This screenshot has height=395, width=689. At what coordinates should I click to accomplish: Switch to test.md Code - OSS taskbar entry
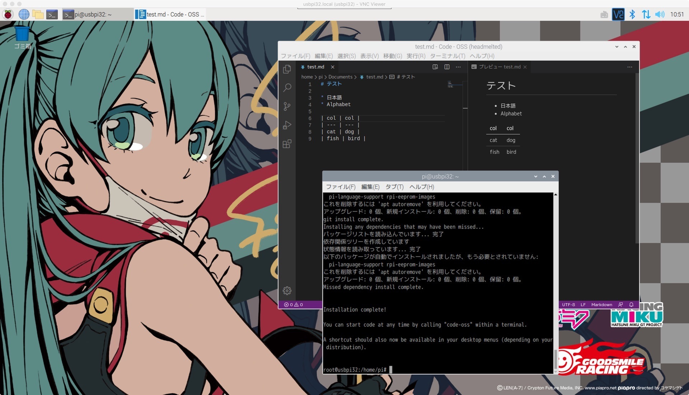pyautogui.click(x=170, y=14)
